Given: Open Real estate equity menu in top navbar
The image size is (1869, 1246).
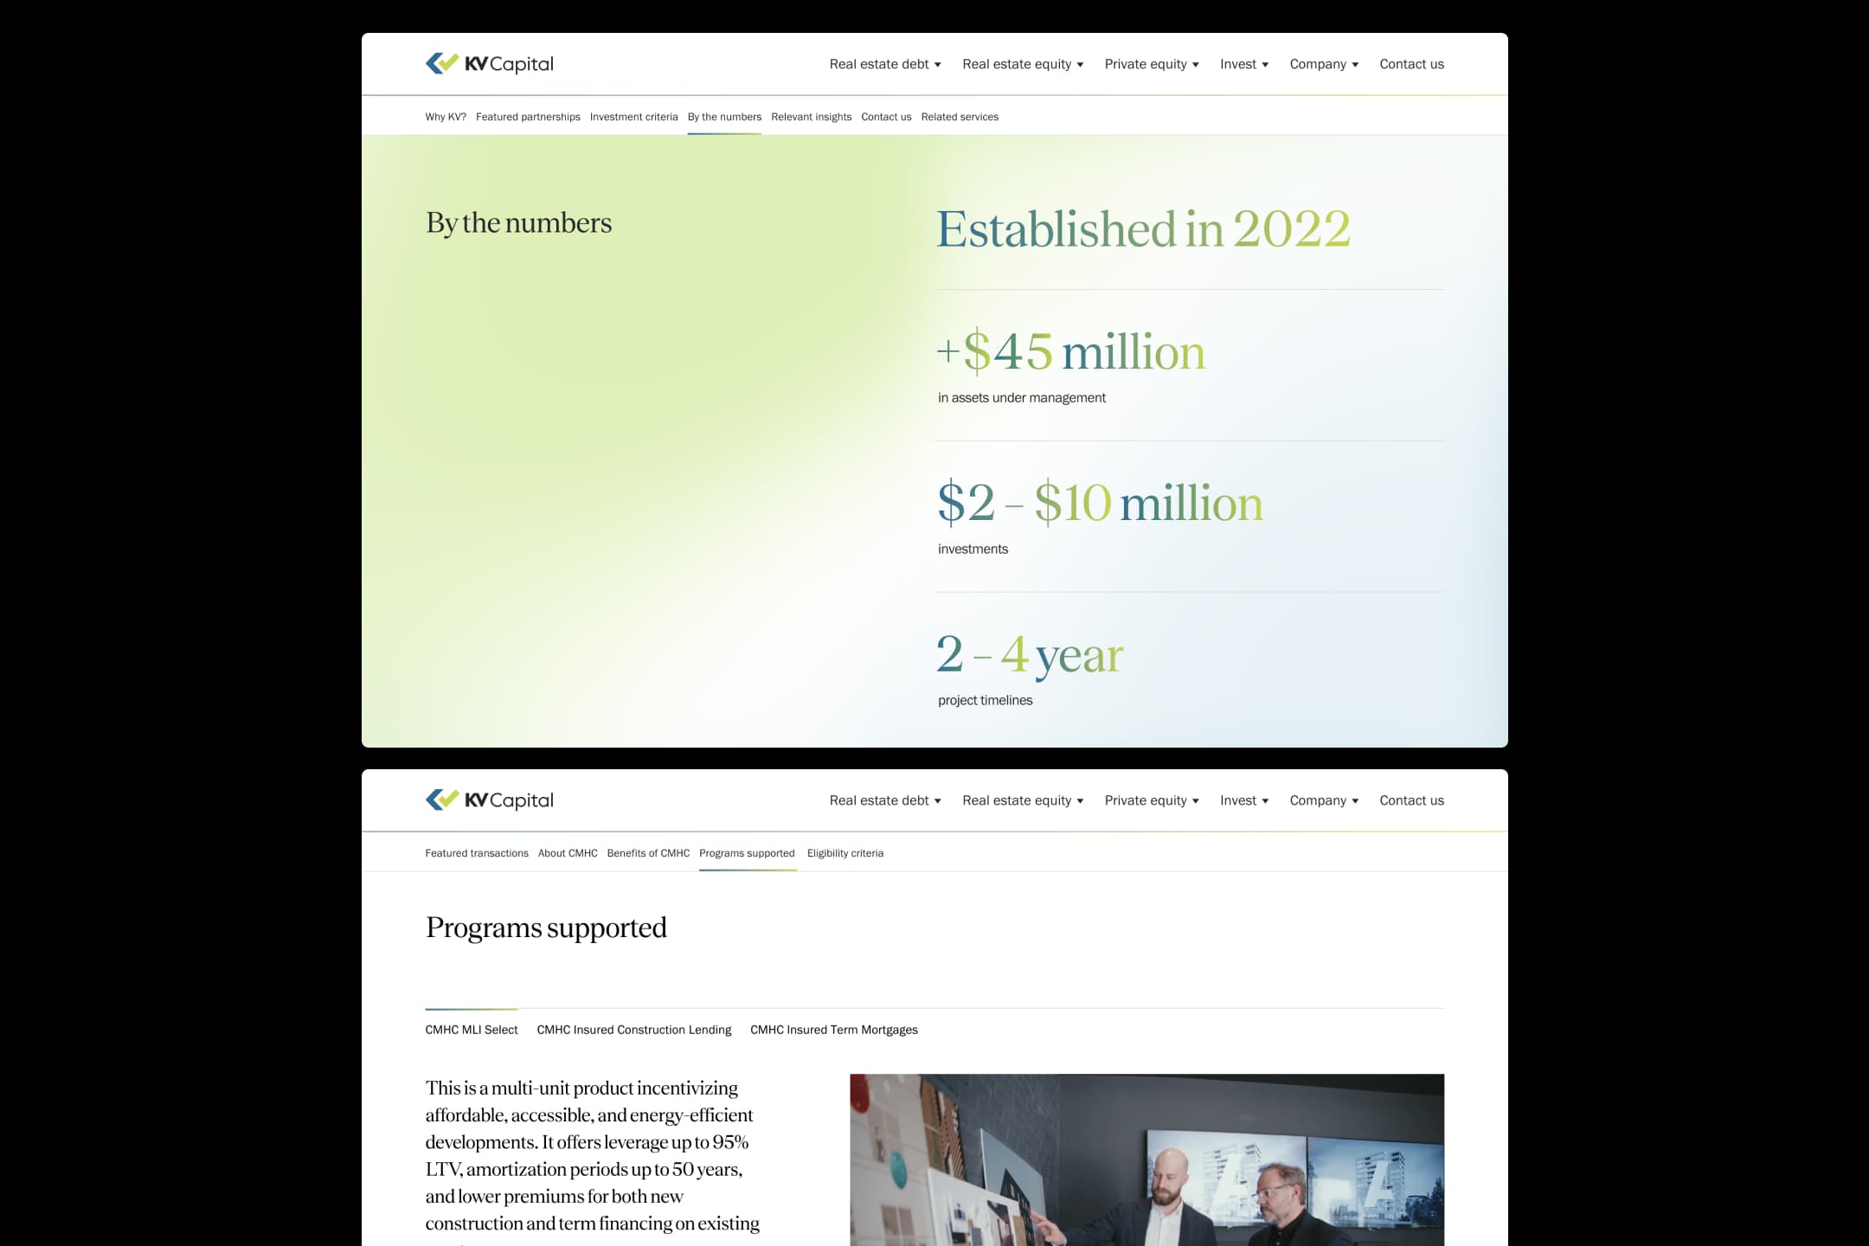Looking at the screenshot, I should (1022, 64).
